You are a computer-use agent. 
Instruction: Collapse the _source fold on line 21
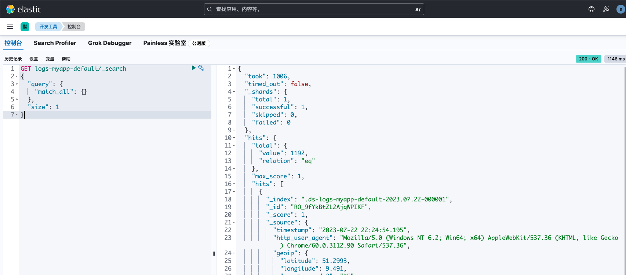click(x=234, y=223)
